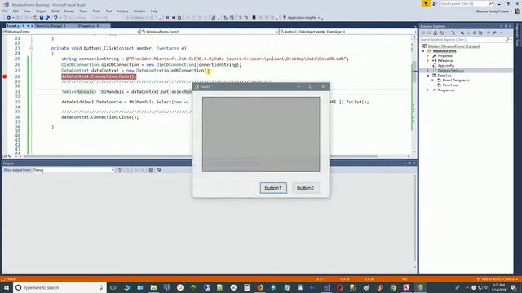Click the Navigate Backward toolbar icon
Viewport: 522px width, 293px height.
[x=9, y=18]
